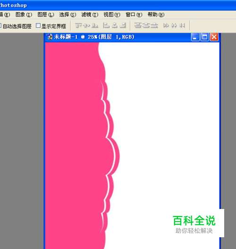Click the distribute left edges icon
Image resolution: width=236 pixels, height=249 pixels.
click(166, 25)
